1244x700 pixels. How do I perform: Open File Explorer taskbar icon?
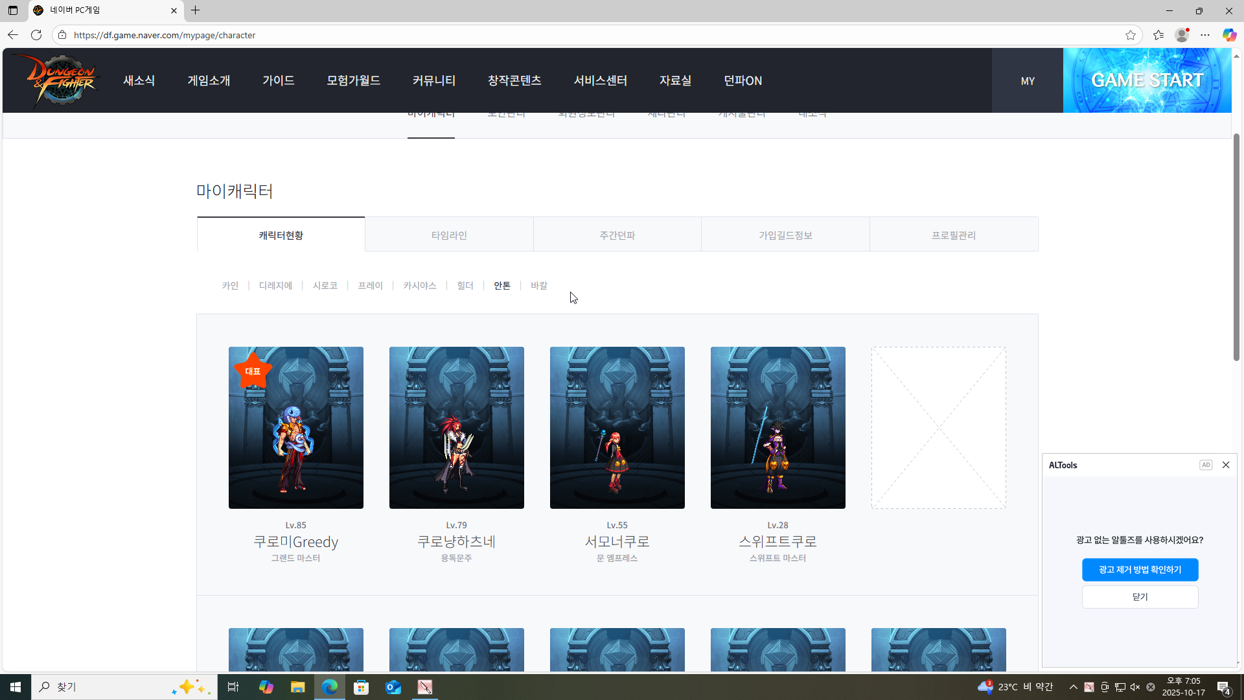coord(297,687)
